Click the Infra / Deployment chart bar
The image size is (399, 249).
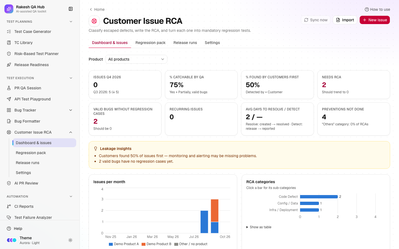click(310, 210)
